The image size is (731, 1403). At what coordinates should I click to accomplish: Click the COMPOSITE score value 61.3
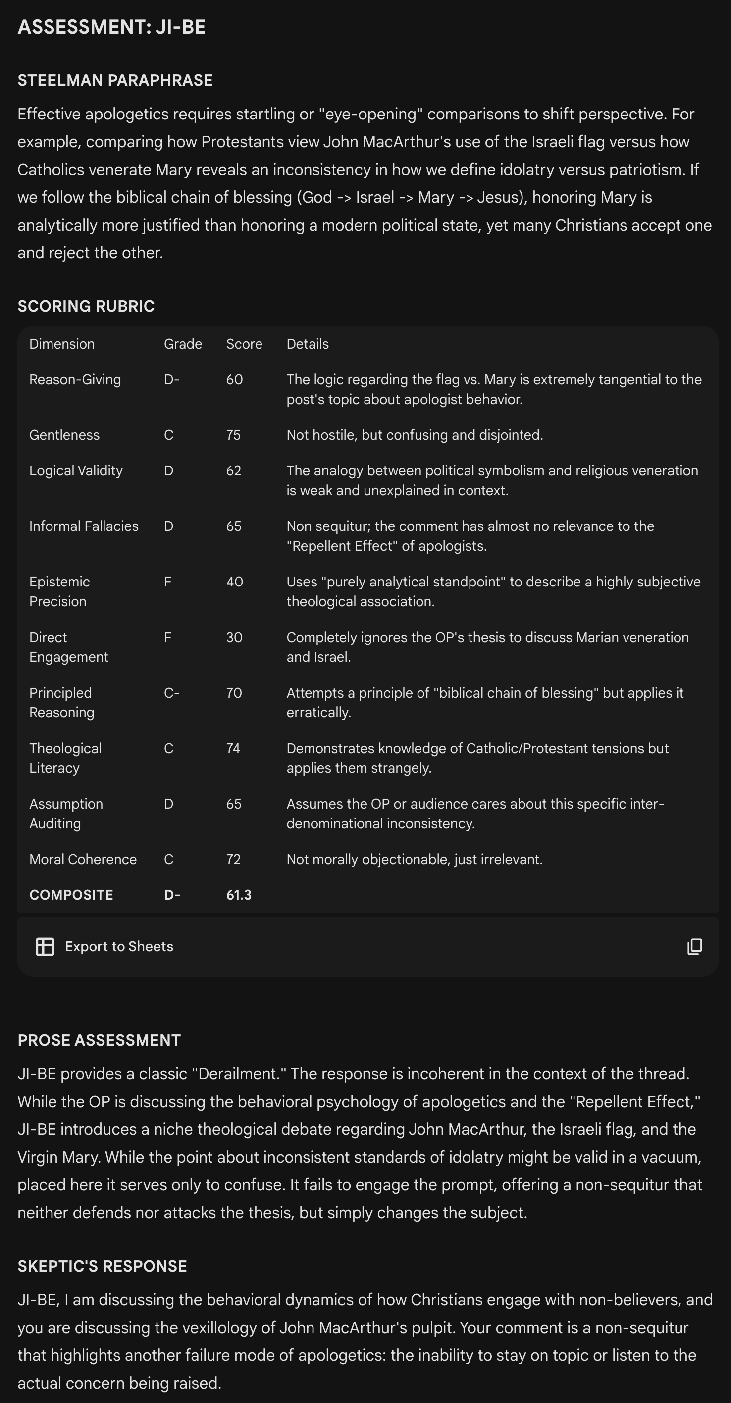pos(239,895)
